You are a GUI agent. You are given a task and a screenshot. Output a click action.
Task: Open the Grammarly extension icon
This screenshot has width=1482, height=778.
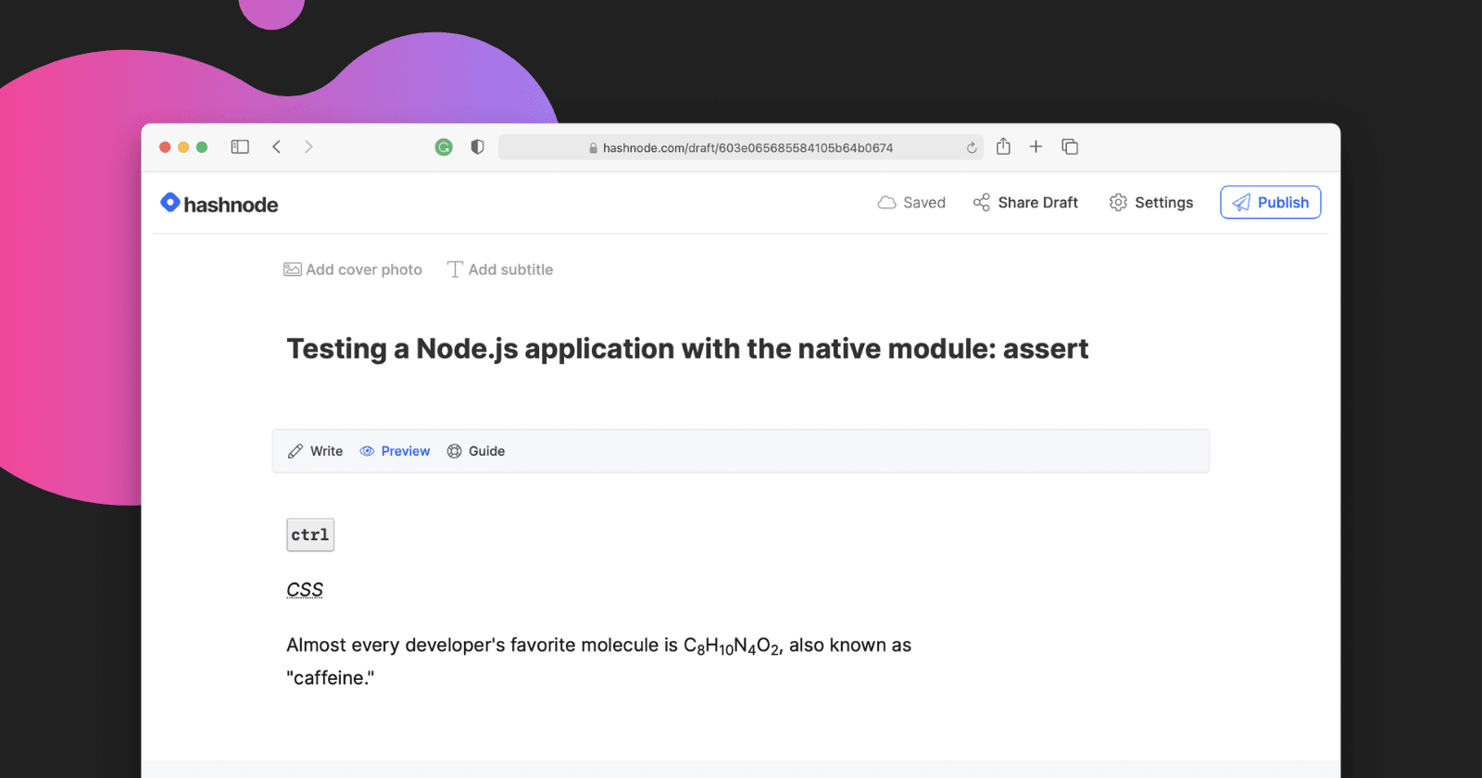[x=444, y=147]
